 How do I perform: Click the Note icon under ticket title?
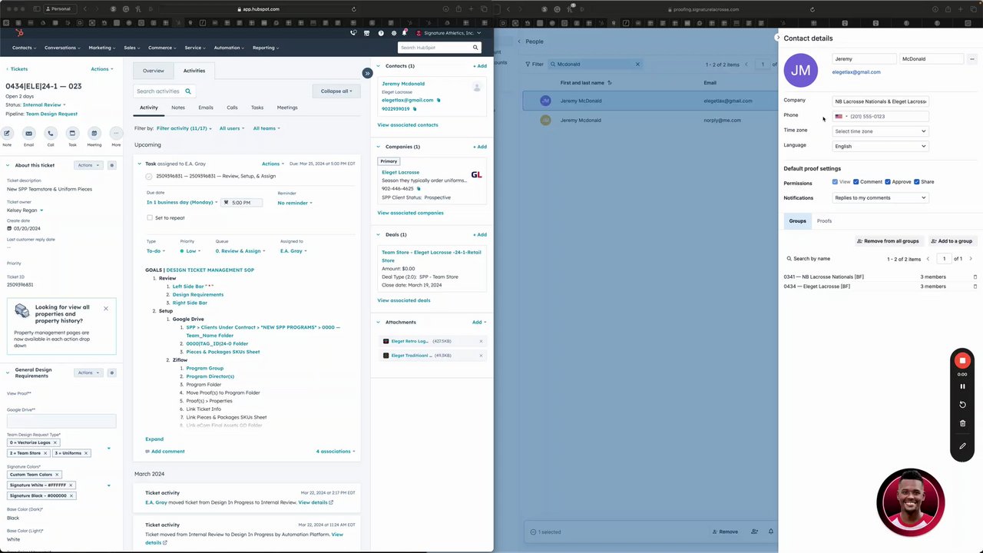click(7, 133)
